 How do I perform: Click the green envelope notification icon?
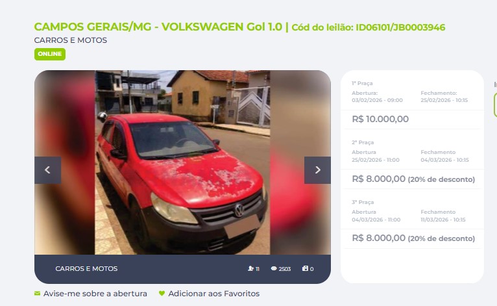[x=38, y=294]
